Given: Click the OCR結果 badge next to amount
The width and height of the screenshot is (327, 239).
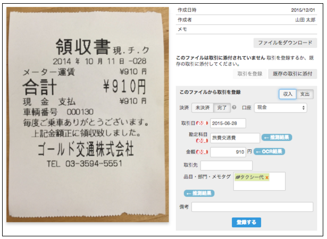Looking at the screenshot, I should click(269, 151).
